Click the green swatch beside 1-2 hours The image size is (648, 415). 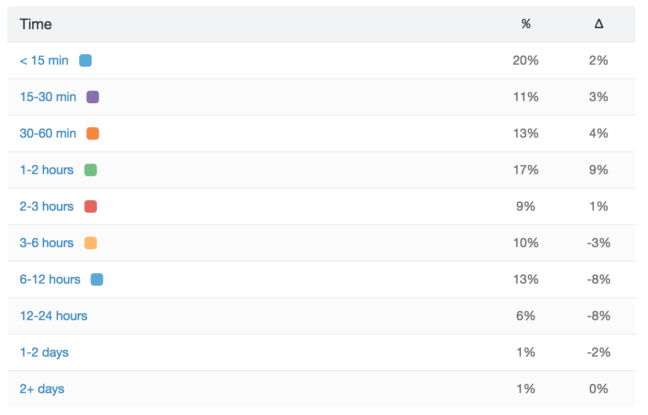click(x=91, y=170)
